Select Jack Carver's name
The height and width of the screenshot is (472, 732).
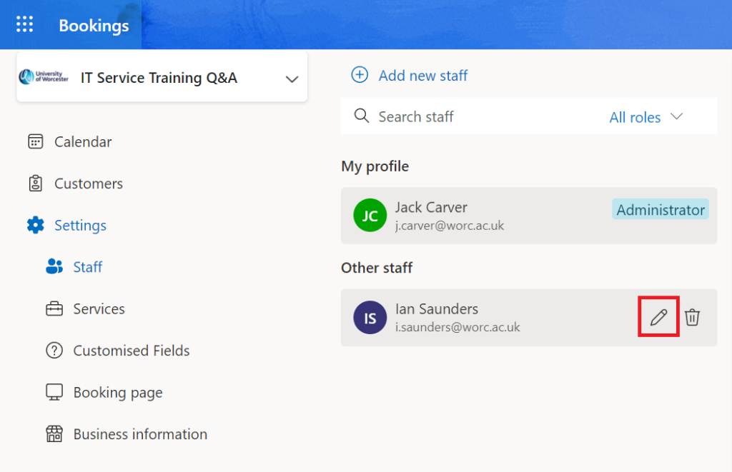tap(431, 208)
